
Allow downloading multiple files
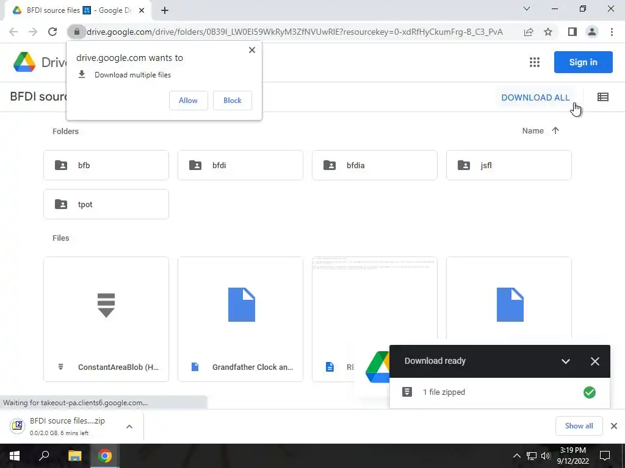(188, 101)
